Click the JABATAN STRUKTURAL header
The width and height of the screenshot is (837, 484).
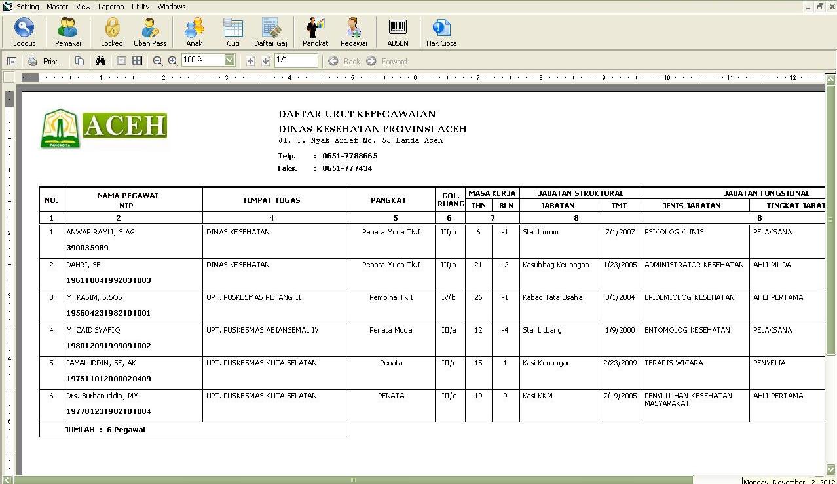pos(580,193)
